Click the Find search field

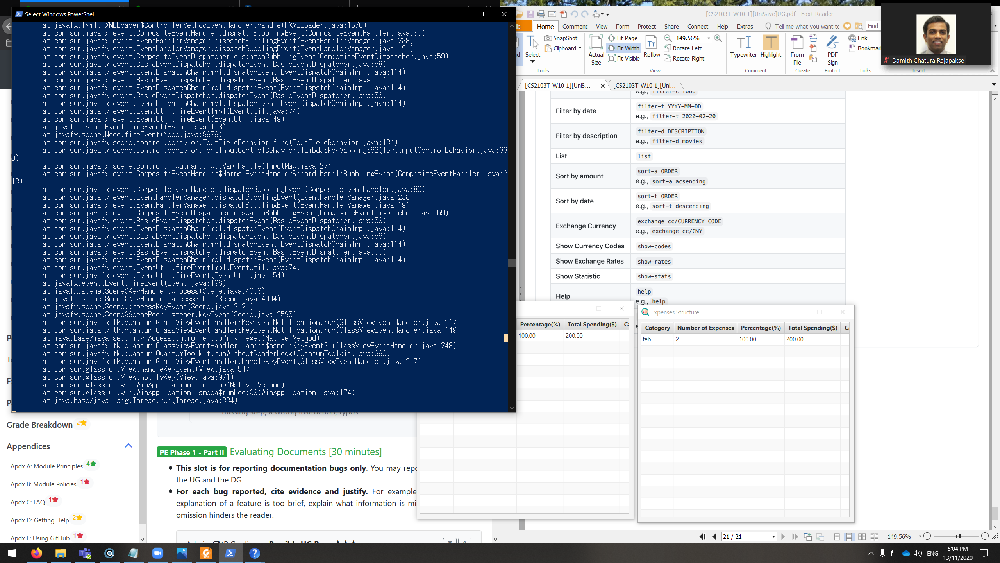point(873,26)
